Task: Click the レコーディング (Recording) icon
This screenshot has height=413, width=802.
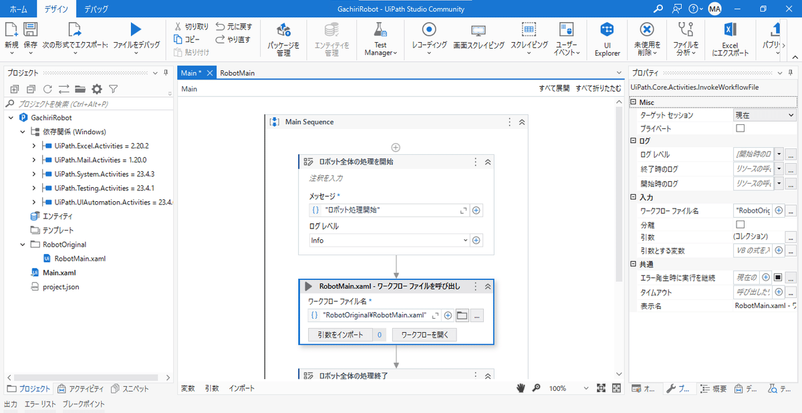Action: [429, 30]
